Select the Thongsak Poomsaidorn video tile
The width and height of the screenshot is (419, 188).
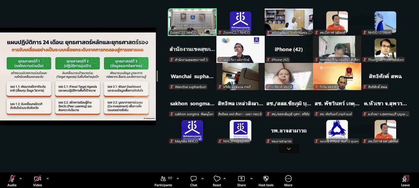coord(385,49)
